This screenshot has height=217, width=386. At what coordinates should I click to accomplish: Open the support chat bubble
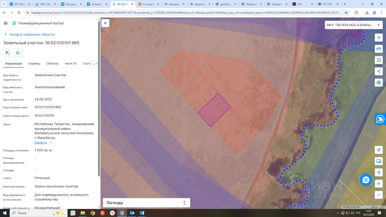click(x=366, y=180)
